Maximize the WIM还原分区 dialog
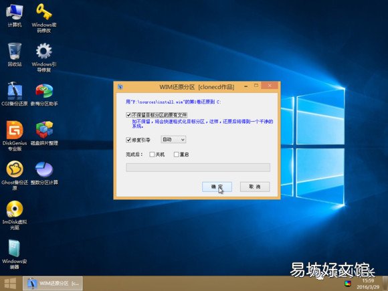This screenshot has height=291, width=388. (256, 86)
